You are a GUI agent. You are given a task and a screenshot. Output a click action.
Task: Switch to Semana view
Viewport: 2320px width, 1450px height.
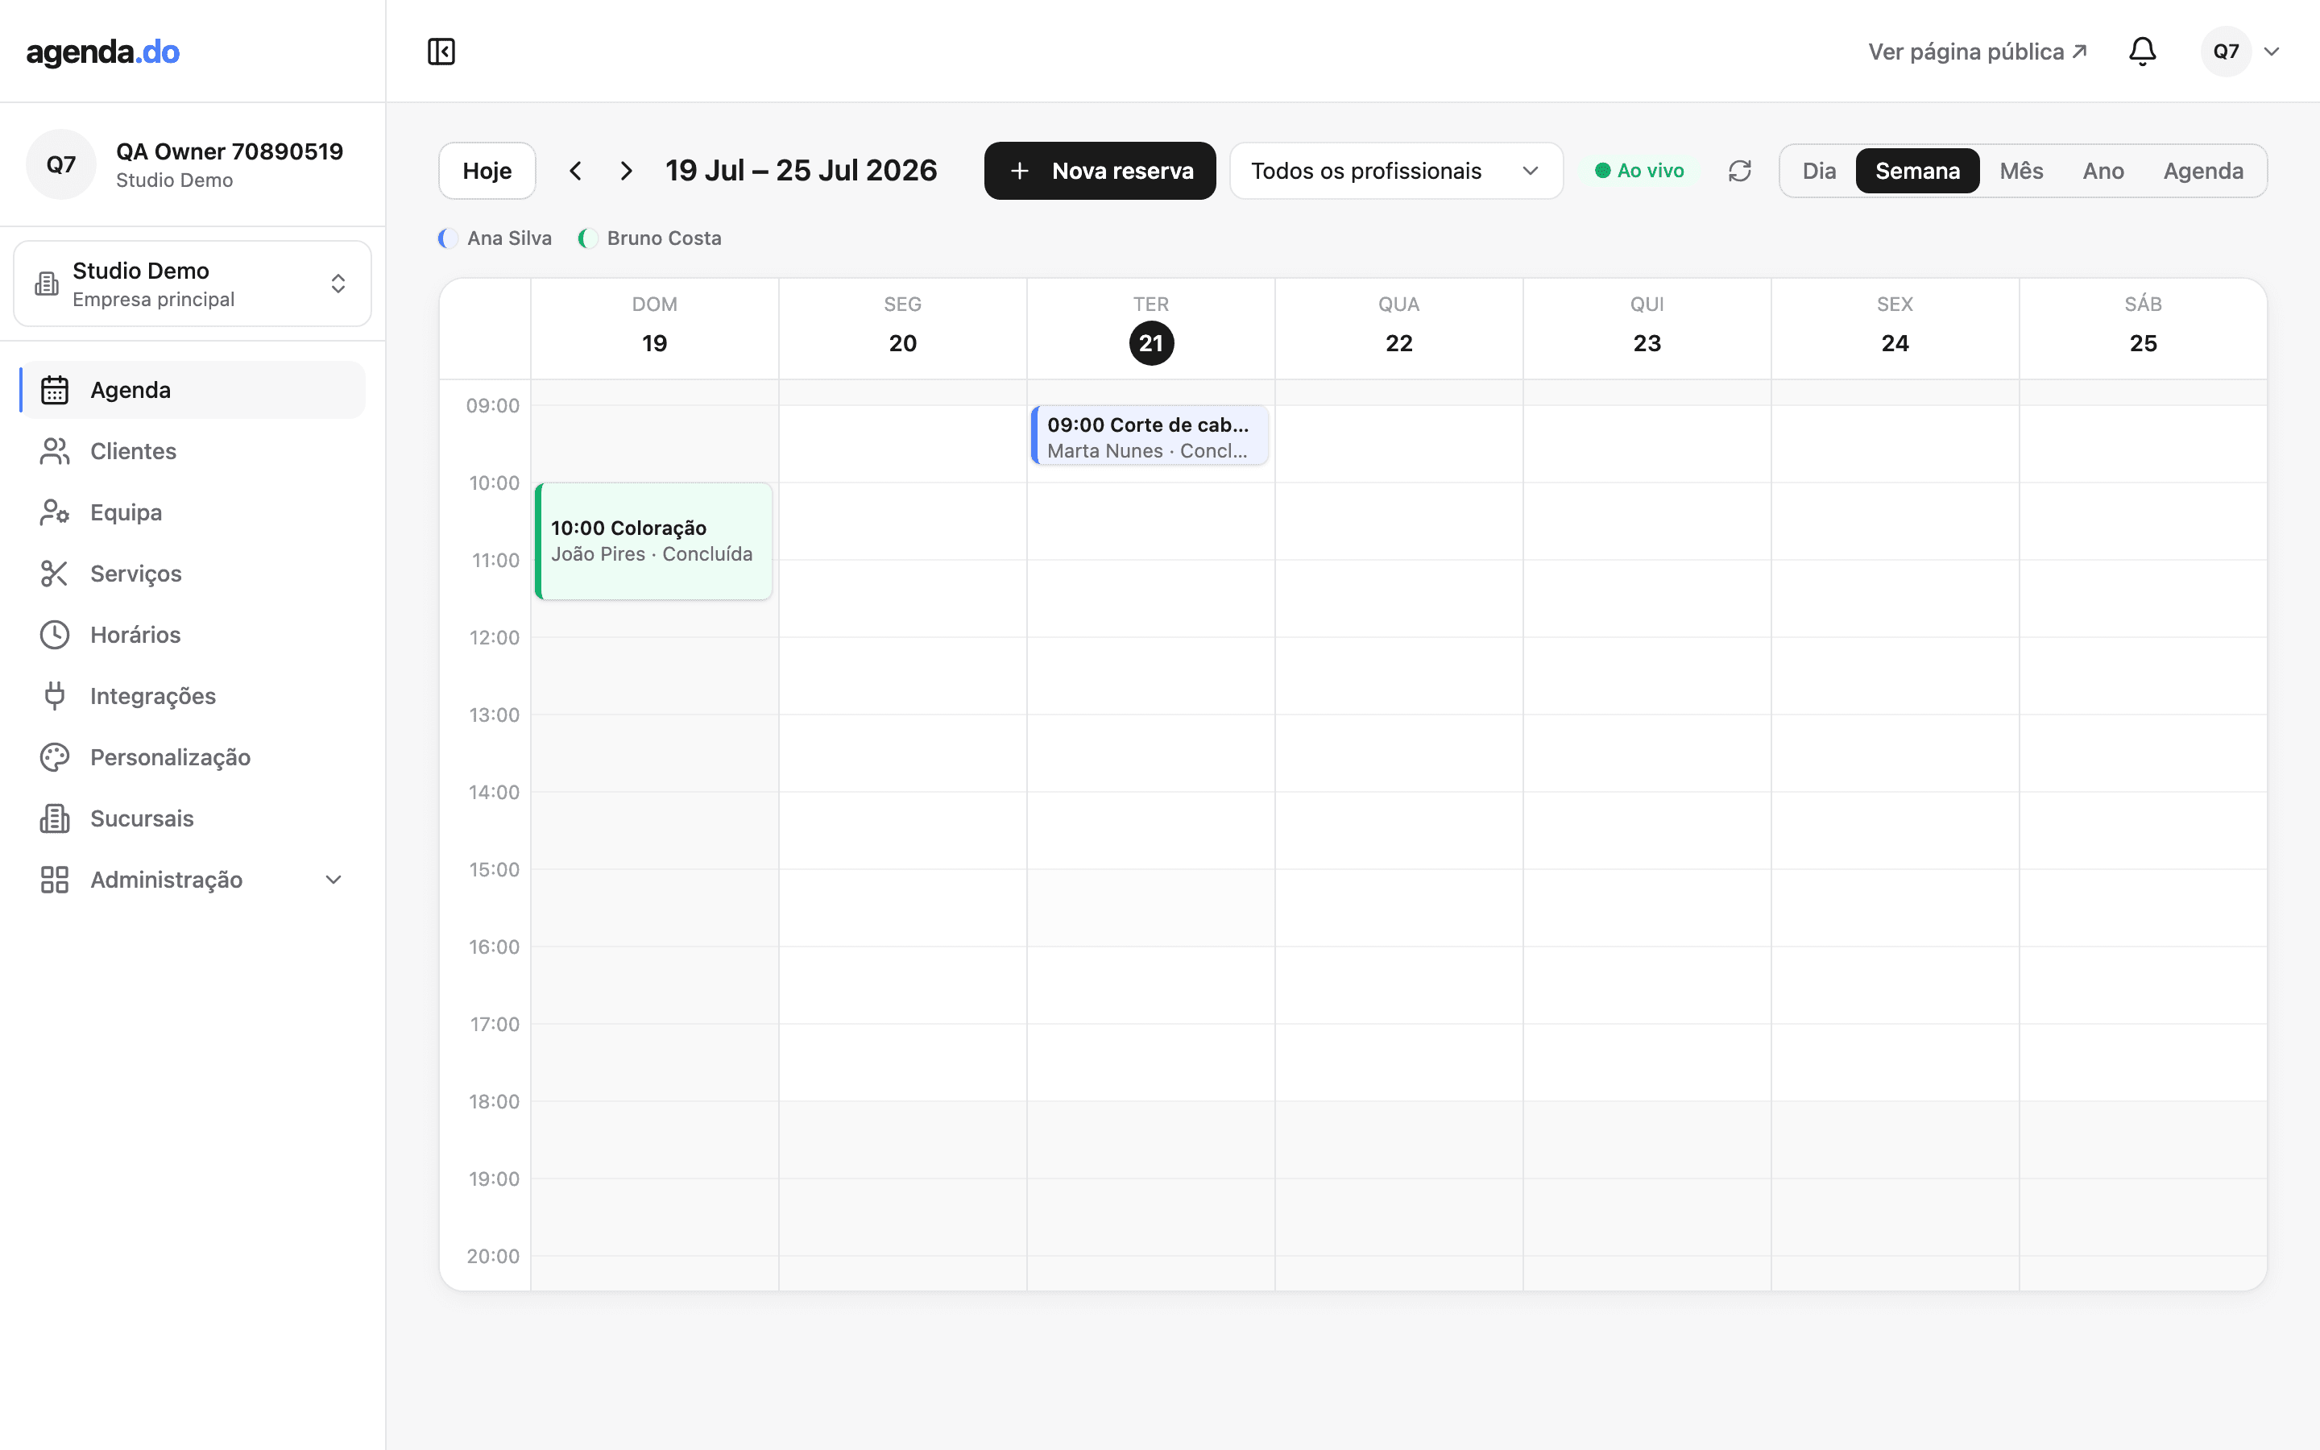1917,171
